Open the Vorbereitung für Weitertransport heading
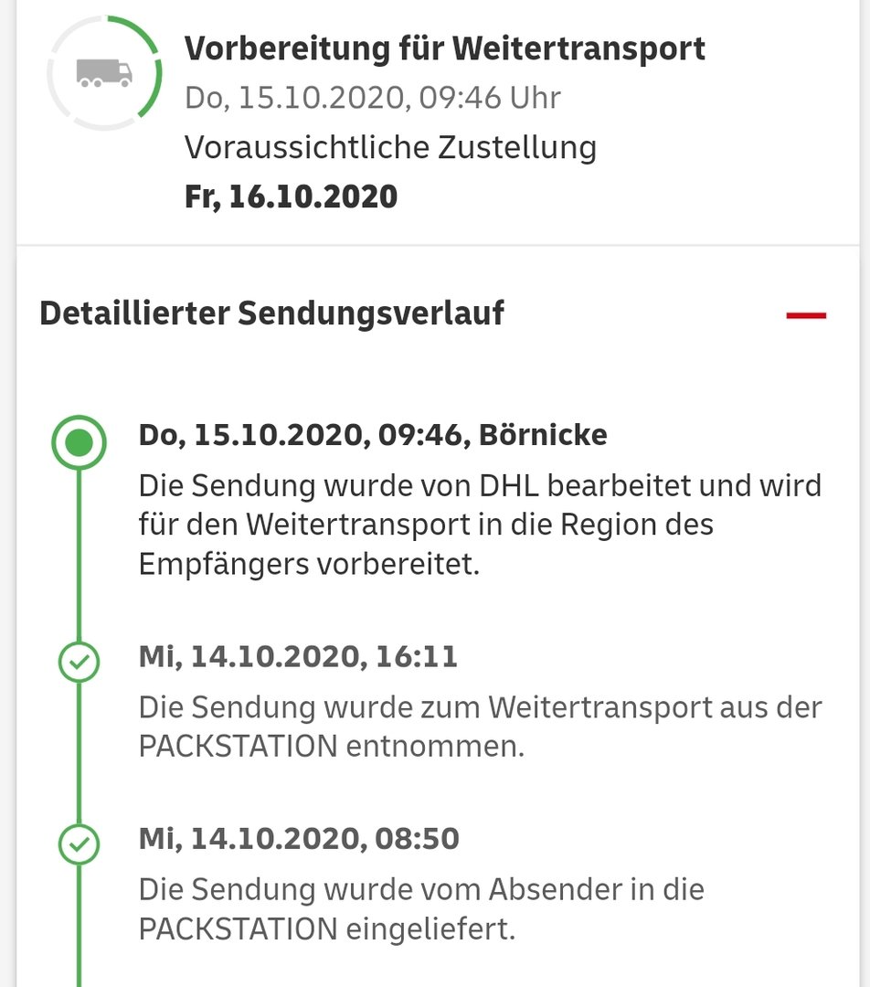The width and height of the screenshot is (870, 987). [444, 48]
